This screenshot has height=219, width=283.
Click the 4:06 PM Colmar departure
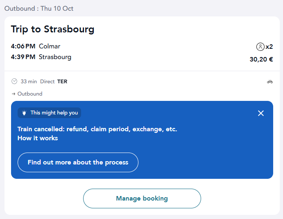(x=36, y=46)
